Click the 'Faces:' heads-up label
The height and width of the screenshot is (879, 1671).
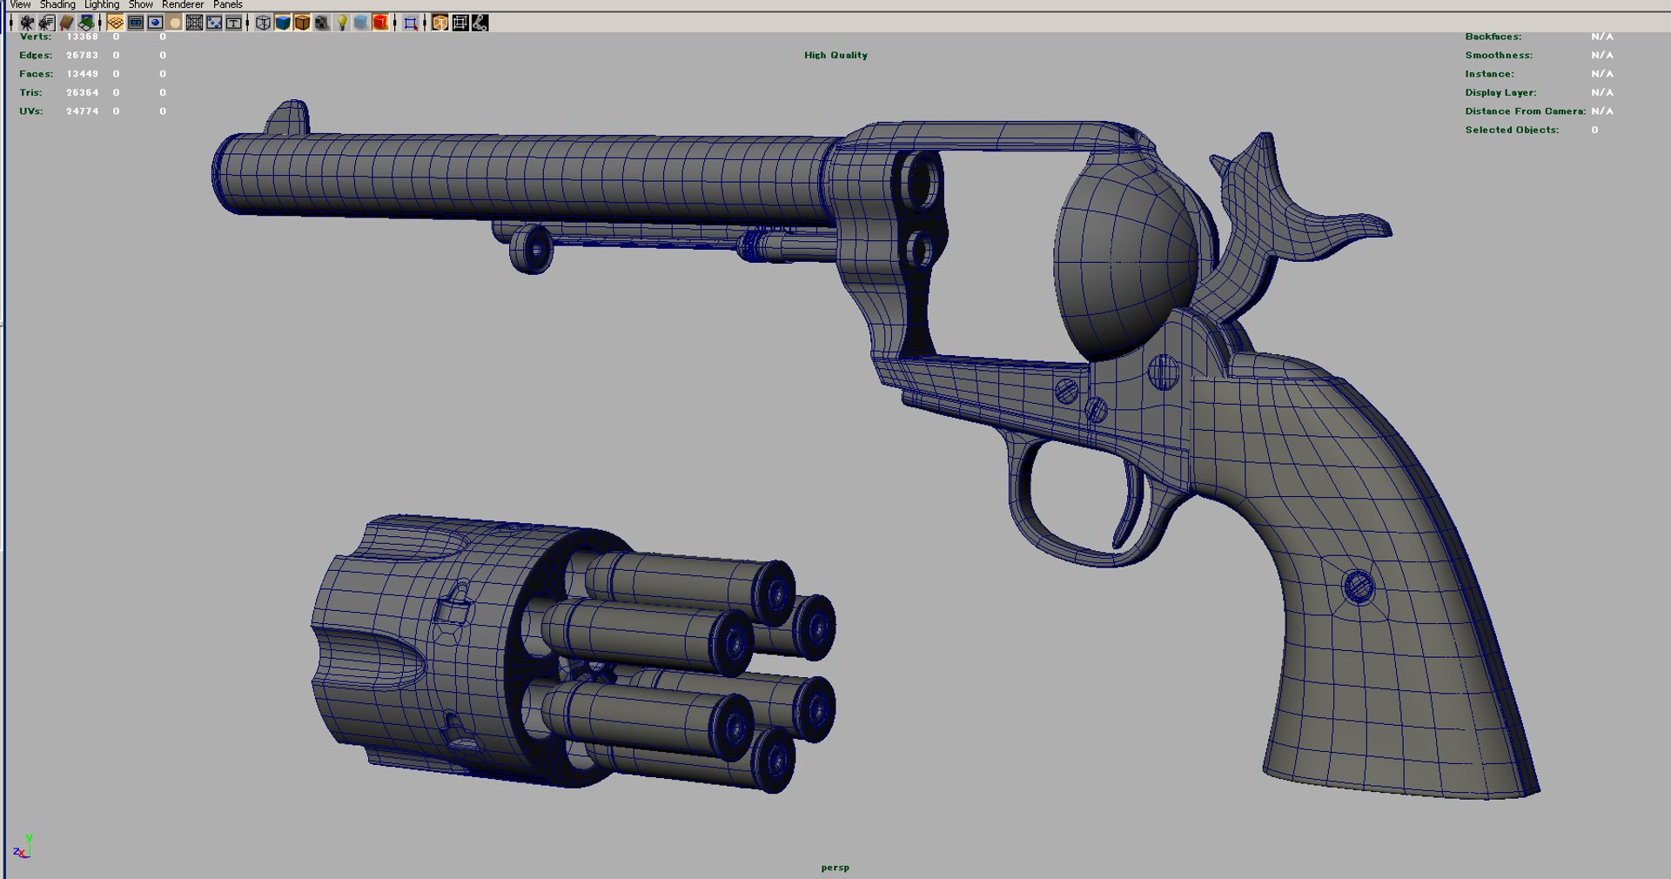tap(36, 74)
